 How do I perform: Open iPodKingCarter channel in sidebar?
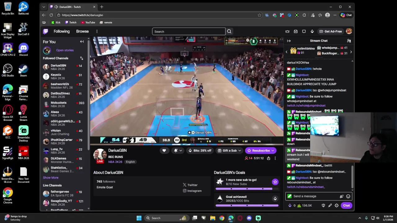point(65,142)
